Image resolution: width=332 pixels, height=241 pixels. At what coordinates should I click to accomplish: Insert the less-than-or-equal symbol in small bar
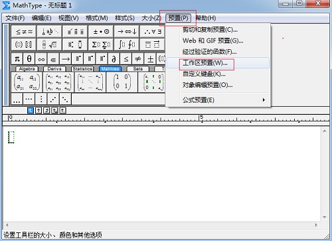click(126, 59)
